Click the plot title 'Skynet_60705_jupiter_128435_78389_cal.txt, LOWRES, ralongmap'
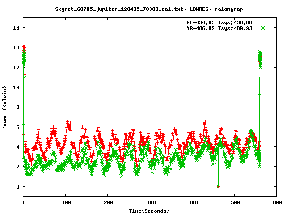The height and width of the screenshot is (215, 286). coord(149,9)
